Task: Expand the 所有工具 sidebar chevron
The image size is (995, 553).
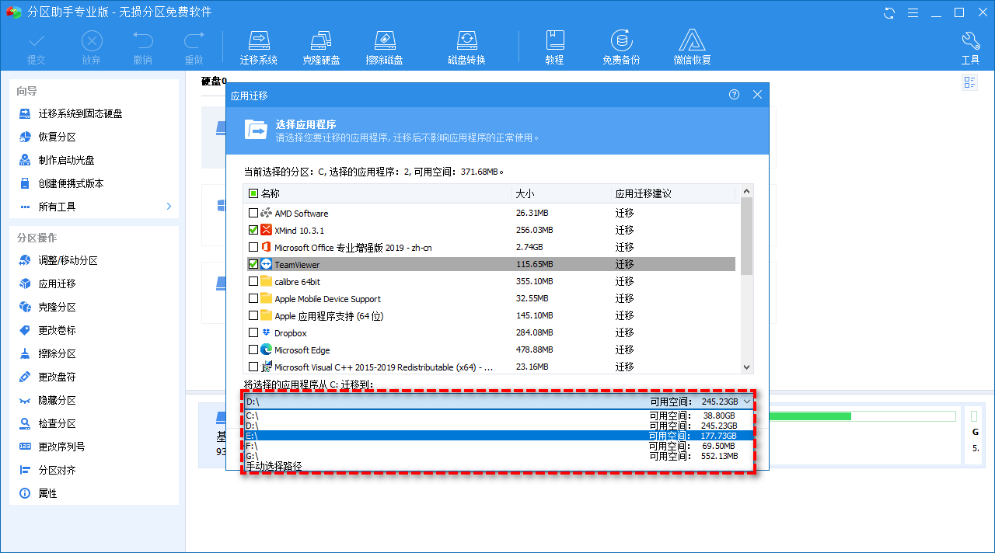Action: 169,207
